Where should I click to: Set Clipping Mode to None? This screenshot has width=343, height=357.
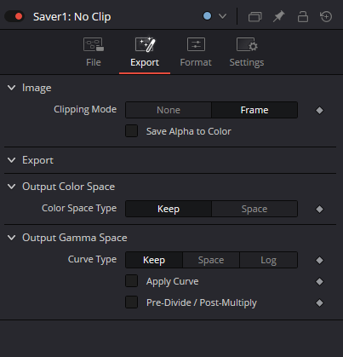(169, 110)
